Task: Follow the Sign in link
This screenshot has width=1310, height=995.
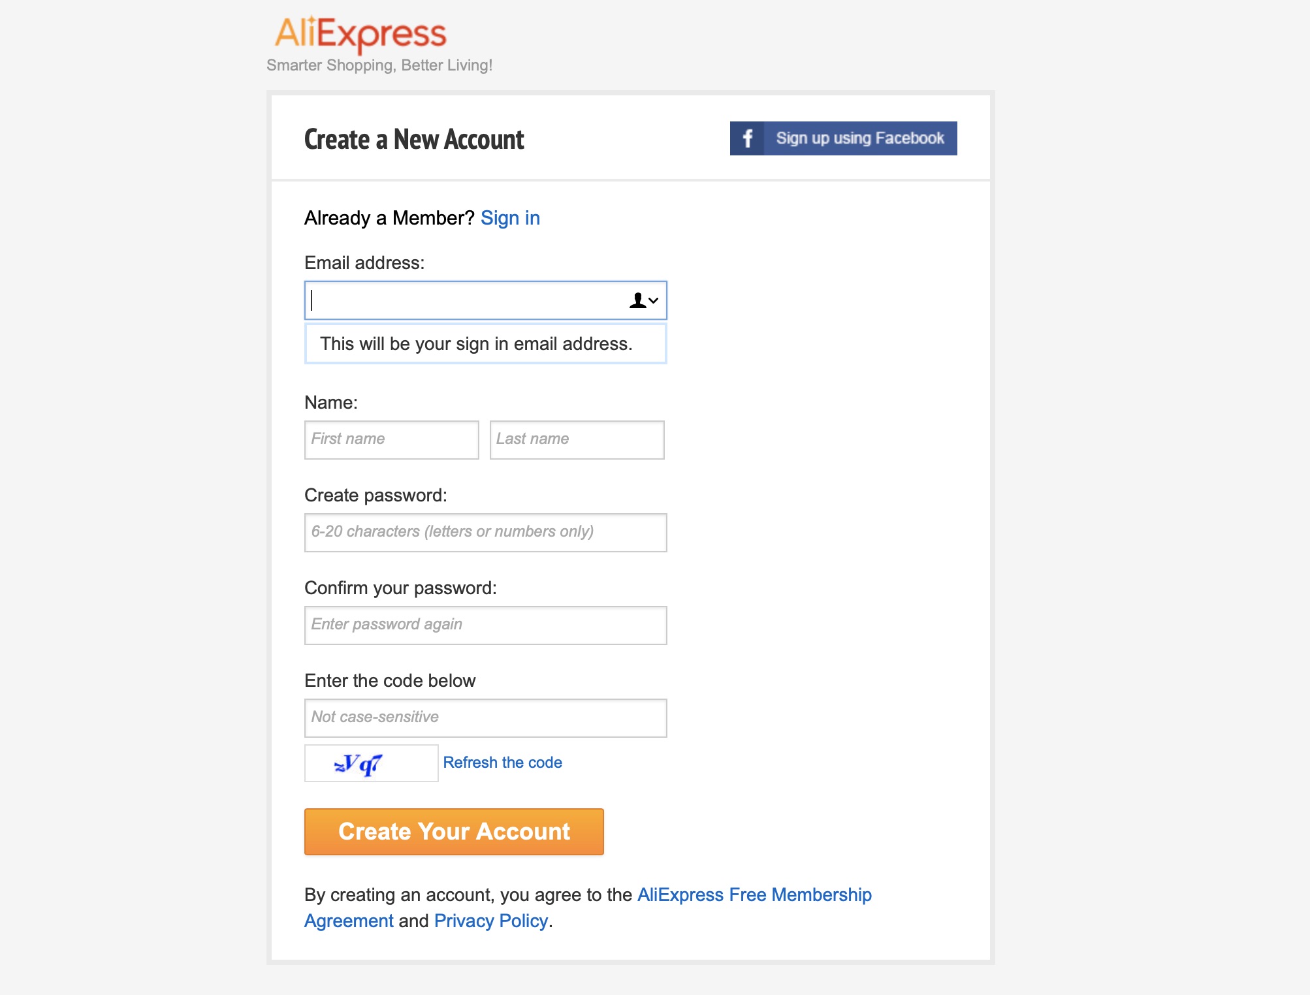Action: click(510, 218)
